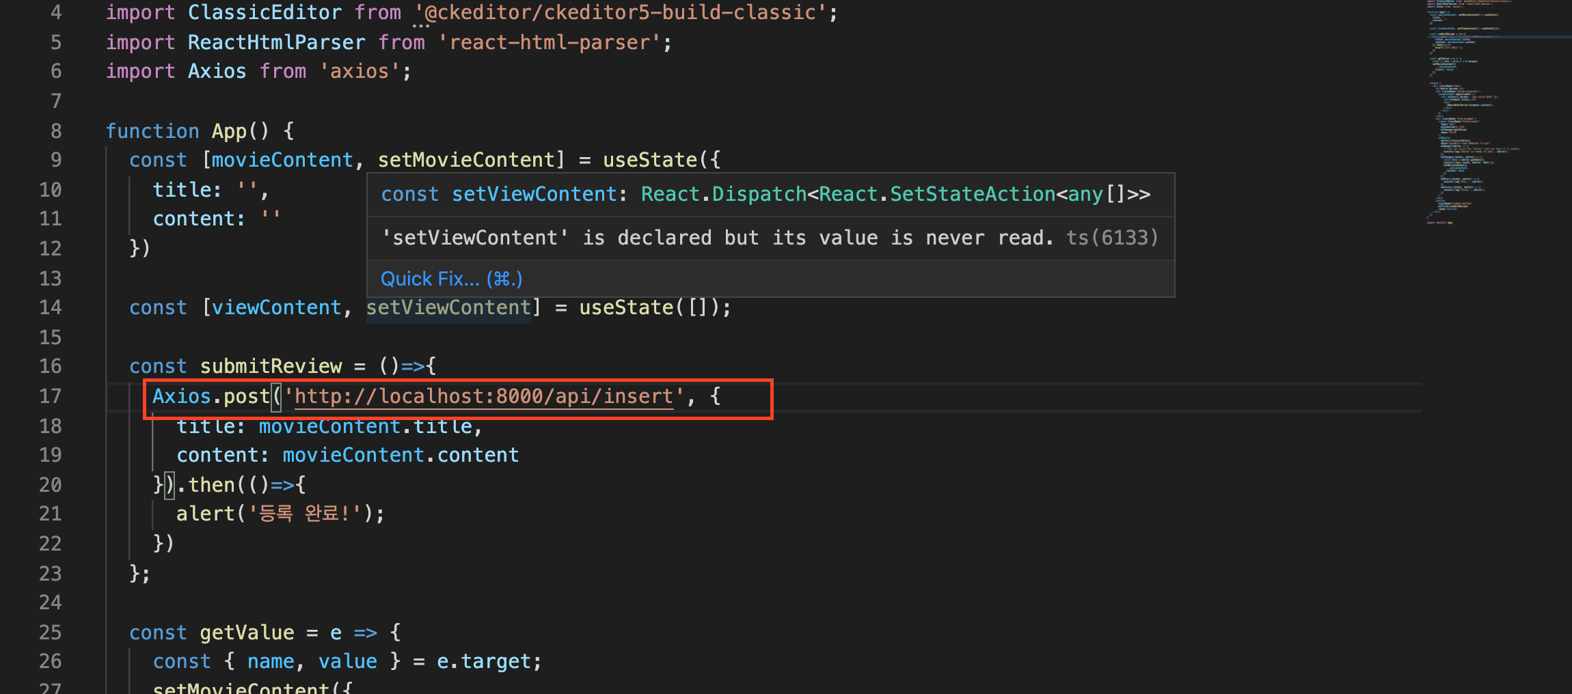Click the App function name on line 8
The width and height of the screenshot is (1572, 694).
pyautogui.click(x=229, y=131)
